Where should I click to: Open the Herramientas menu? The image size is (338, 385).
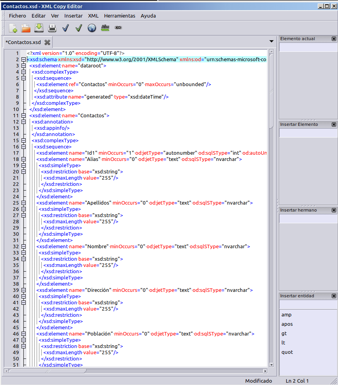119,16
